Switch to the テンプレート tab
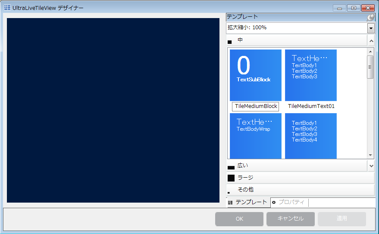The width and height of the screenshot is (379, 234). 248,203
